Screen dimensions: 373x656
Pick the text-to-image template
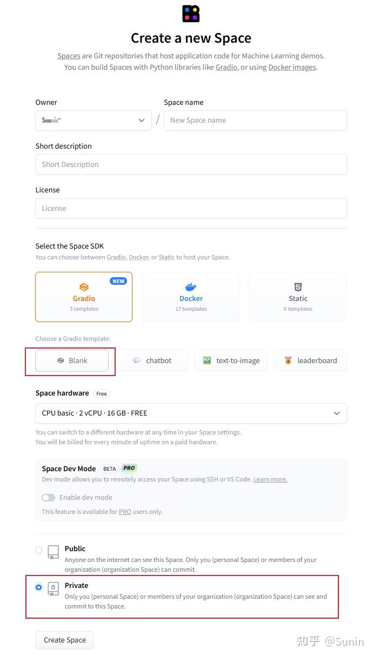231,360
